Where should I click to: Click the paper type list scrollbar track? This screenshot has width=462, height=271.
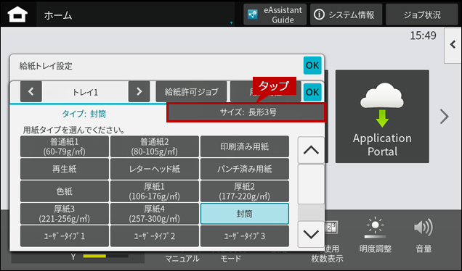point(311,192)
